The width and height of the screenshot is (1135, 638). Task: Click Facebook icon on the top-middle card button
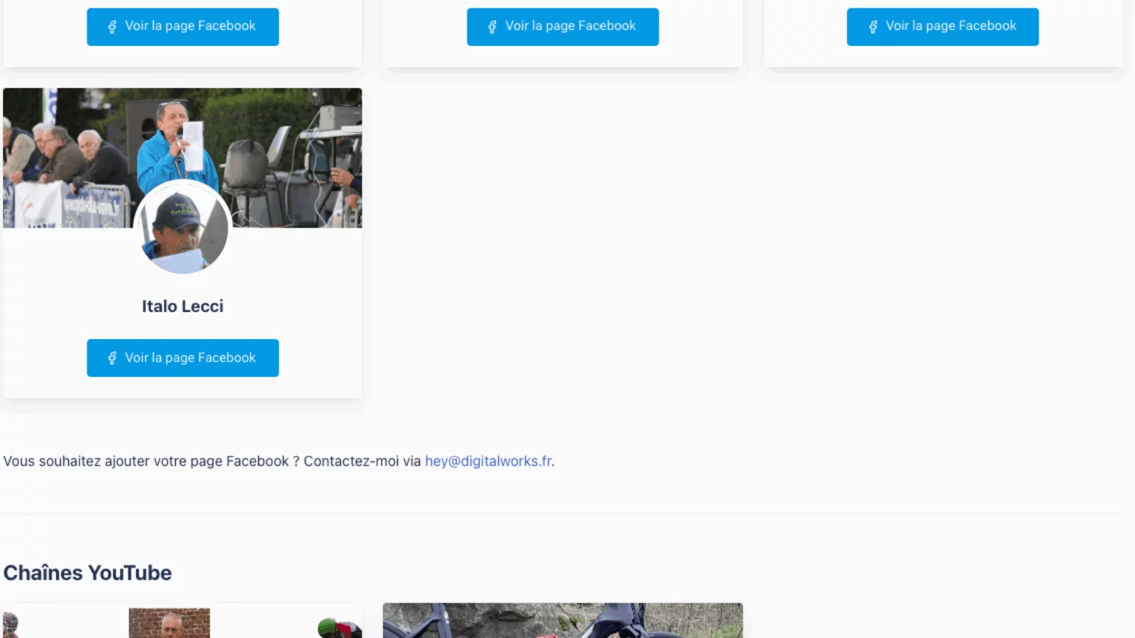[x=491, y=26]
